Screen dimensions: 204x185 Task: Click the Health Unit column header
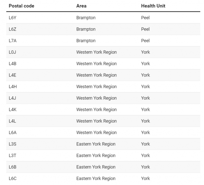(153, 6)
